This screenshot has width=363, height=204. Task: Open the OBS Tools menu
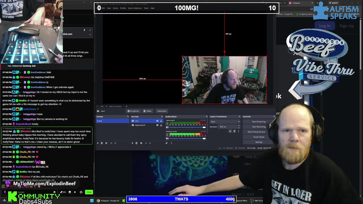click(x=146, y=8)
